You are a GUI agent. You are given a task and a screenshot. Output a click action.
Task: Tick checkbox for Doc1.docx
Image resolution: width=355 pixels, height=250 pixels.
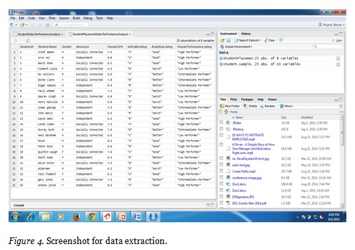click(x=221, y=184)
